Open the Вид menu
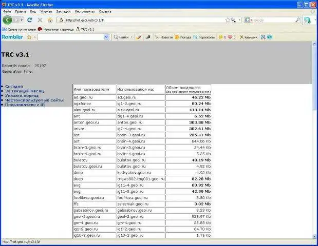The height and width of the screenshot is (246, 318). tap(33, 11)
